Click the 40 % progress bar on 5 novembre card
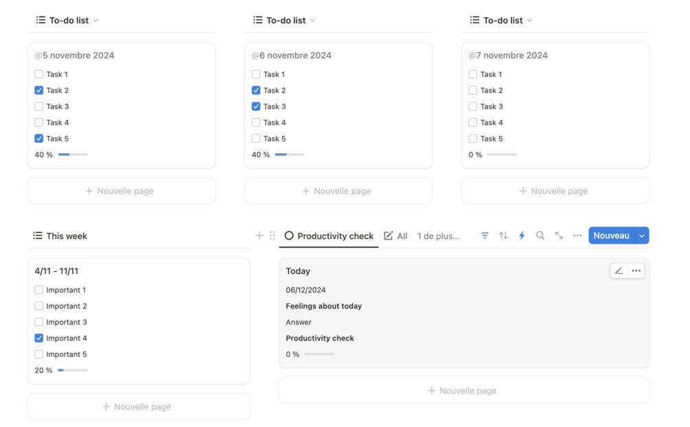This screenshot has height=427, width=690. point(73,154)
